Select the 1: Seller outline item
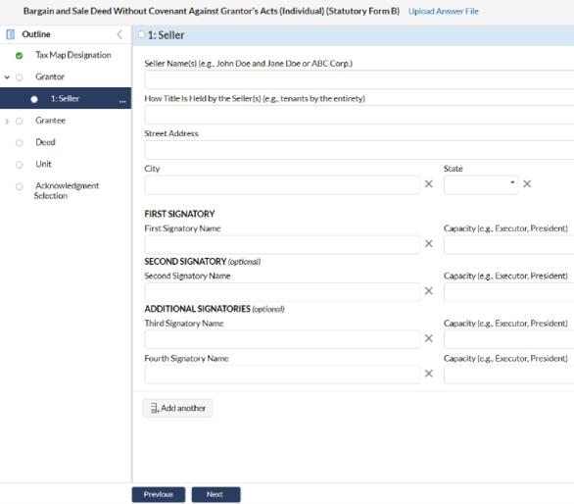This screenshot has width=574, height=504. click(x=66, y=98)
